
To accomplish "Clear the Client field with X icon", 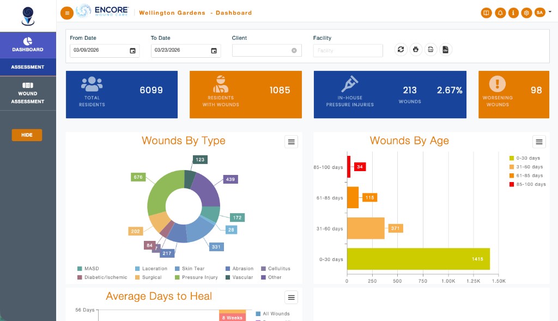I will point(294,51).
